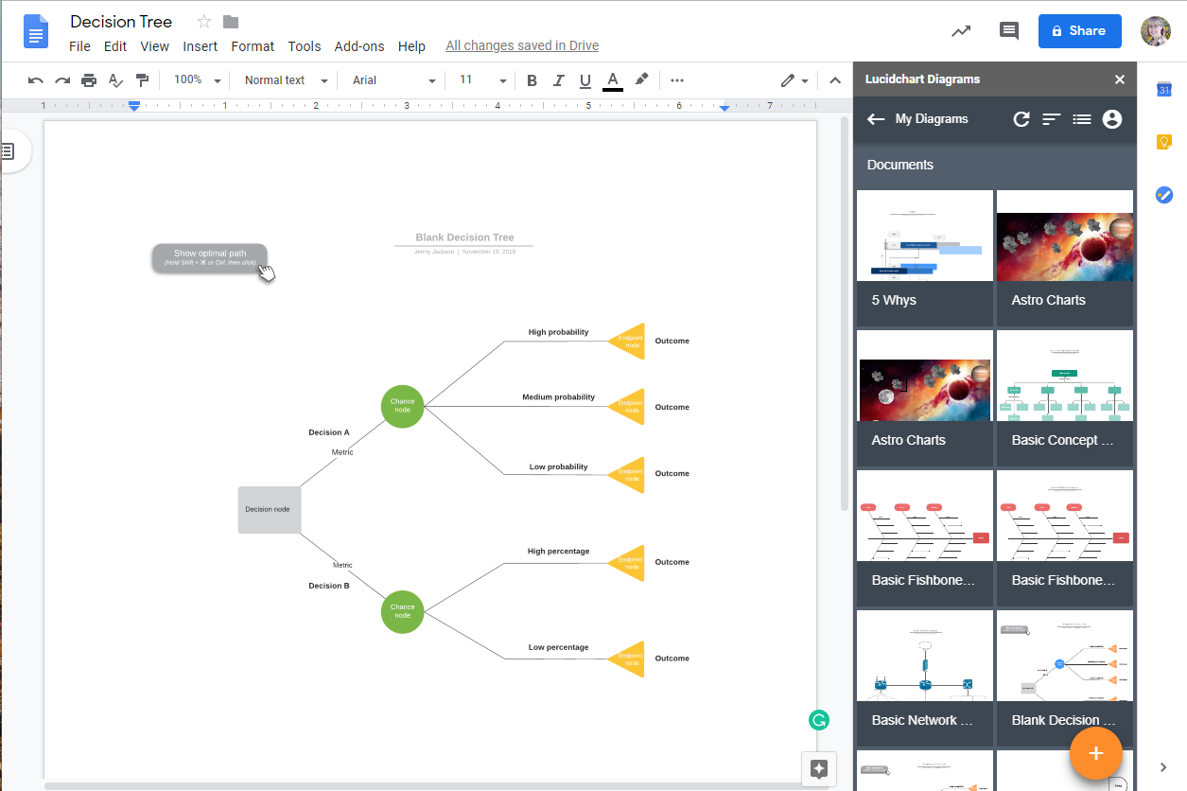1187x791 pixels.
Task: Refresh the Lucidchart diagrams list
Action: (x=1021, y=119)
